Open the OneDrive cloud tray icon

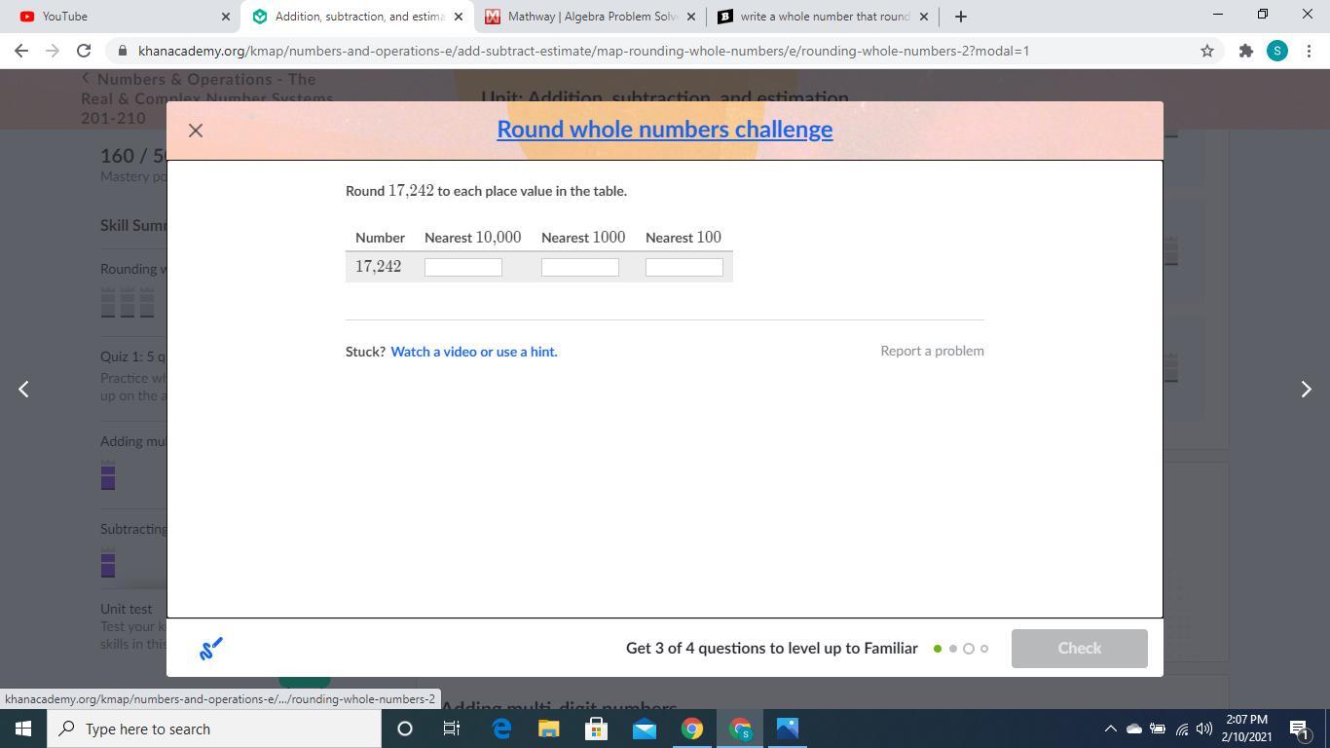(x=1134, y=729)
